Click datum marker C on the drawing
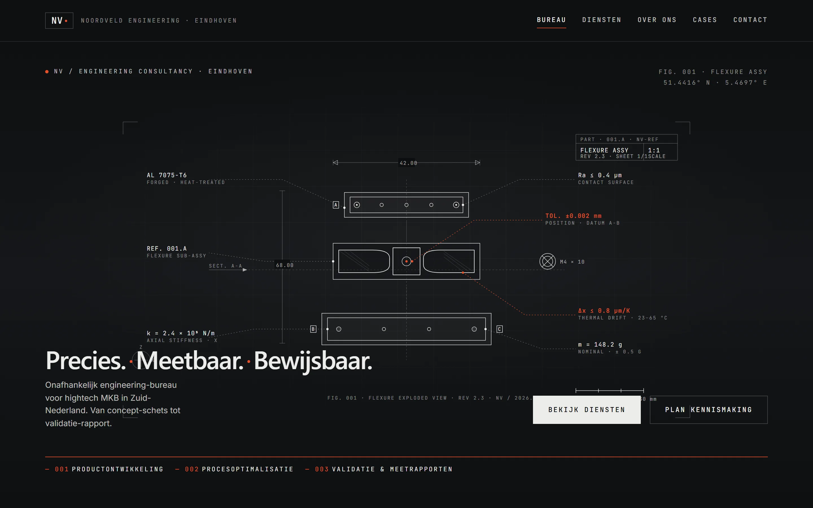Screen dimensions: 813x508 click(x=500, y=329)
